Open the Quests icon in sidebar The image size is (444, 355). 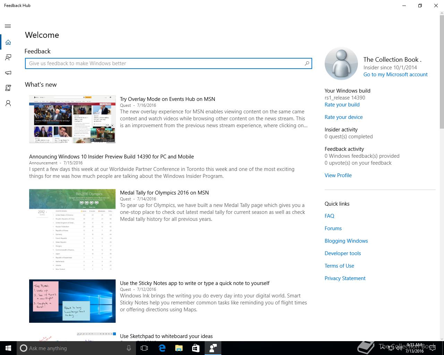pos(8,88)
